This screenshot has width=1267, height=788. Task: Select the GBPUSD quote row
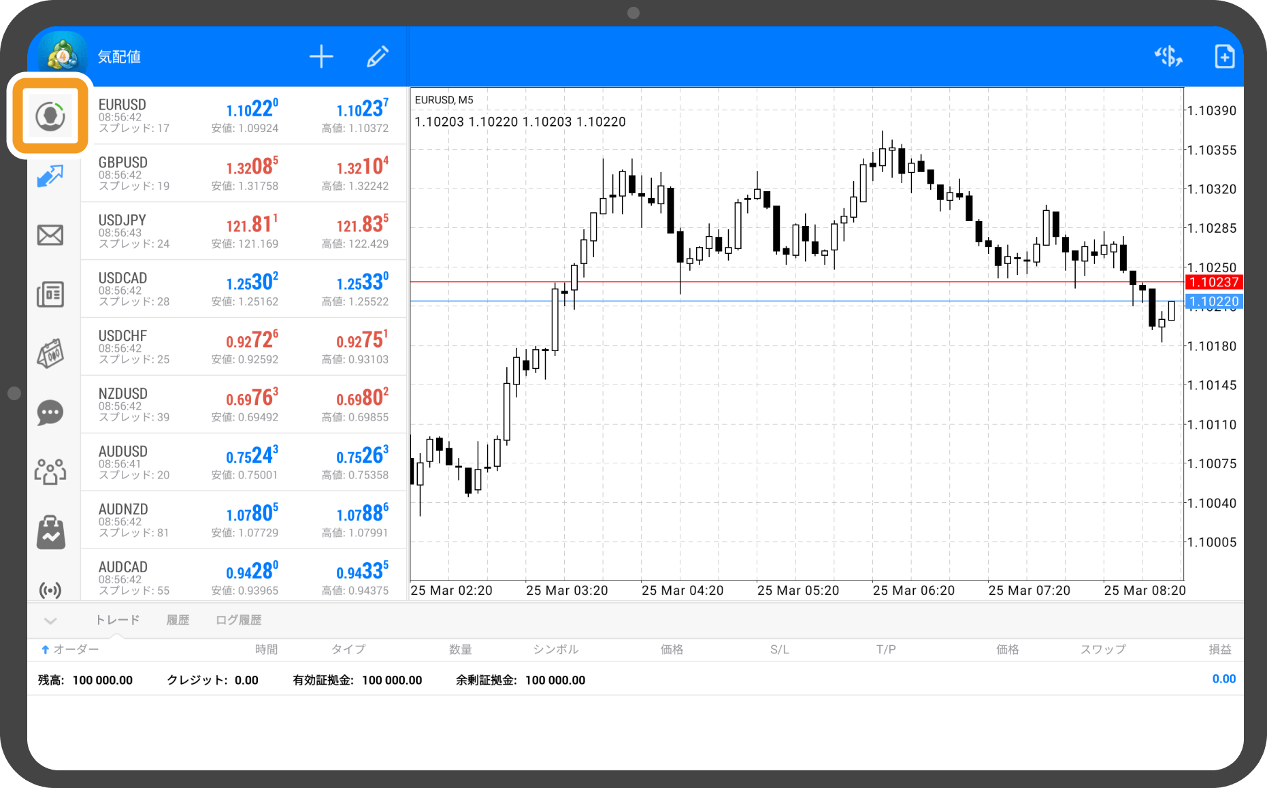tap(244, 173)
